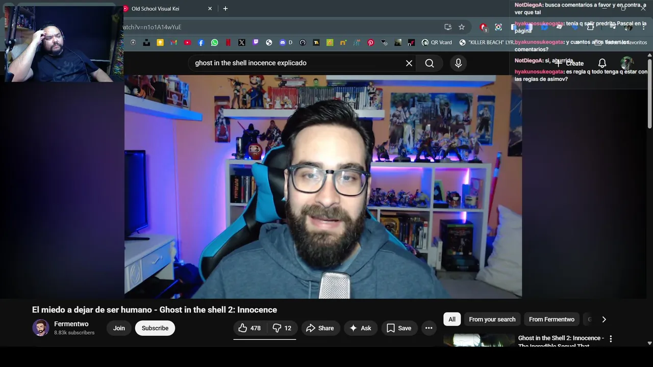Click the video title text
Screen dimensions: 653x367
(x=155, y=310)
